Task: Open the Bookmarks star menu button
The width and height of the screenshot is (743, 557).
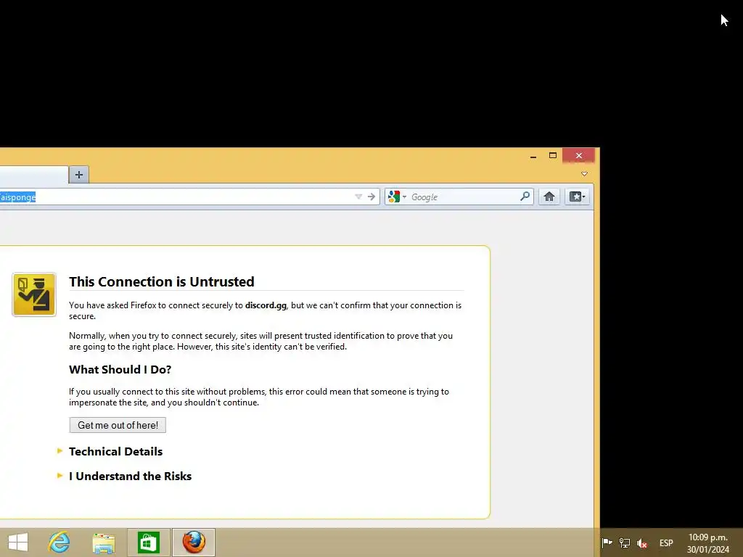Action: (577, 197)
